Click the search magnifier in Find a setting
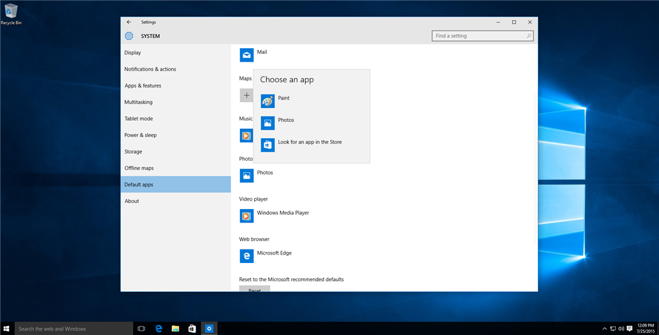Screen dimensions: 659x335 coord(529,36)
